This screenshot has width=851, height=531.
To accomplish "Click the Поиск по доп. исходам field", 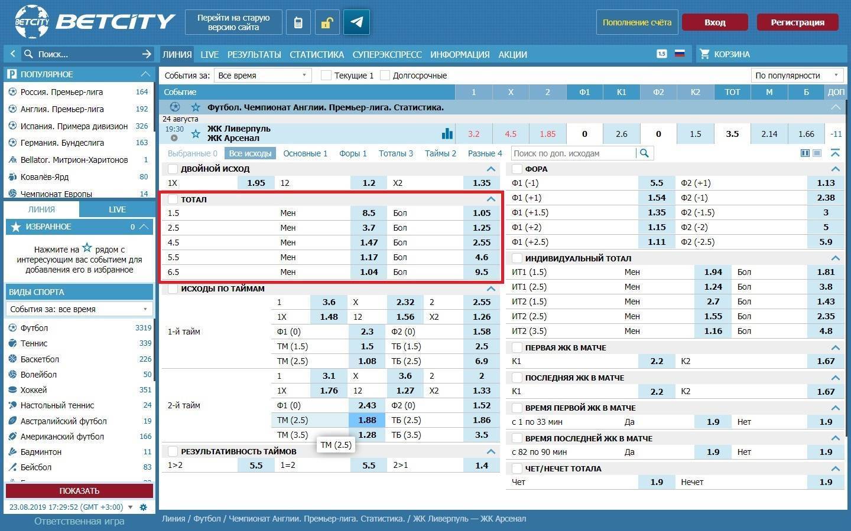I will point(573,153).
